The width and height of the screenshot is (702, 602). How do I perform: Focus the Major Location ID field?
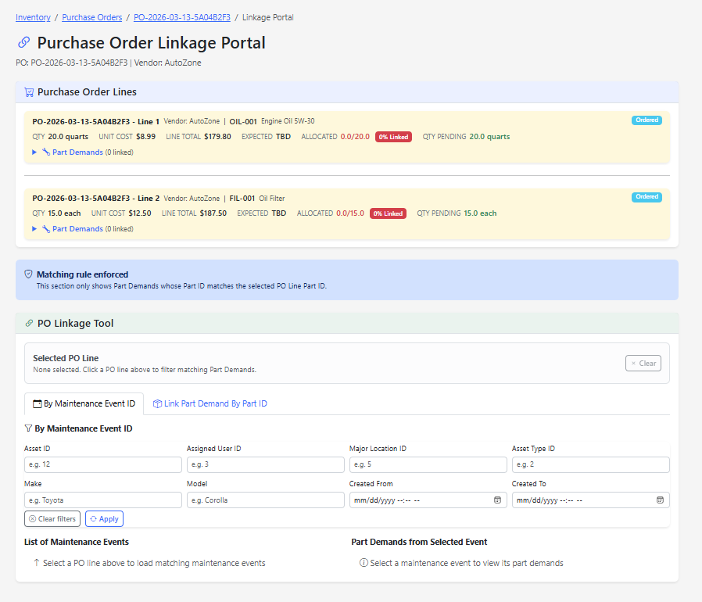click(x=428, y=464)
